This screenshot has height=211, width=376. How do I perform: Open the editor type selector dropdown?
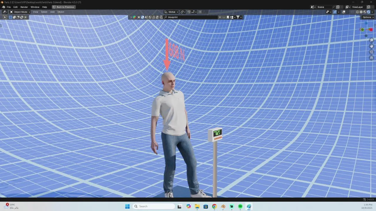click(x=5, y=12)
